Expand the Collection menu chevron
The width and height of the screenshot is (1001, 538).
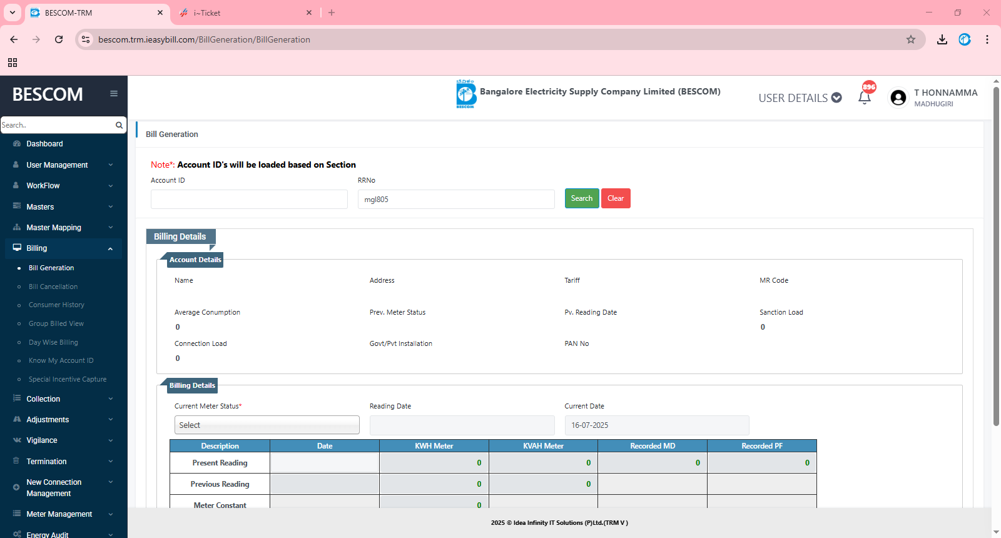pyautogui.click(x=111, y=398)
